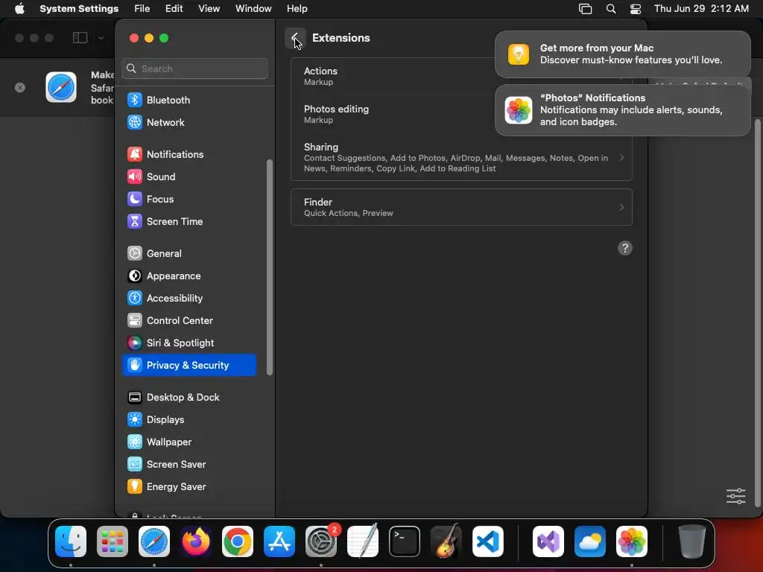Screen dimensions: 763x572
Task: Launch Finder from the Dock
Action: click(x=71, y=541)
